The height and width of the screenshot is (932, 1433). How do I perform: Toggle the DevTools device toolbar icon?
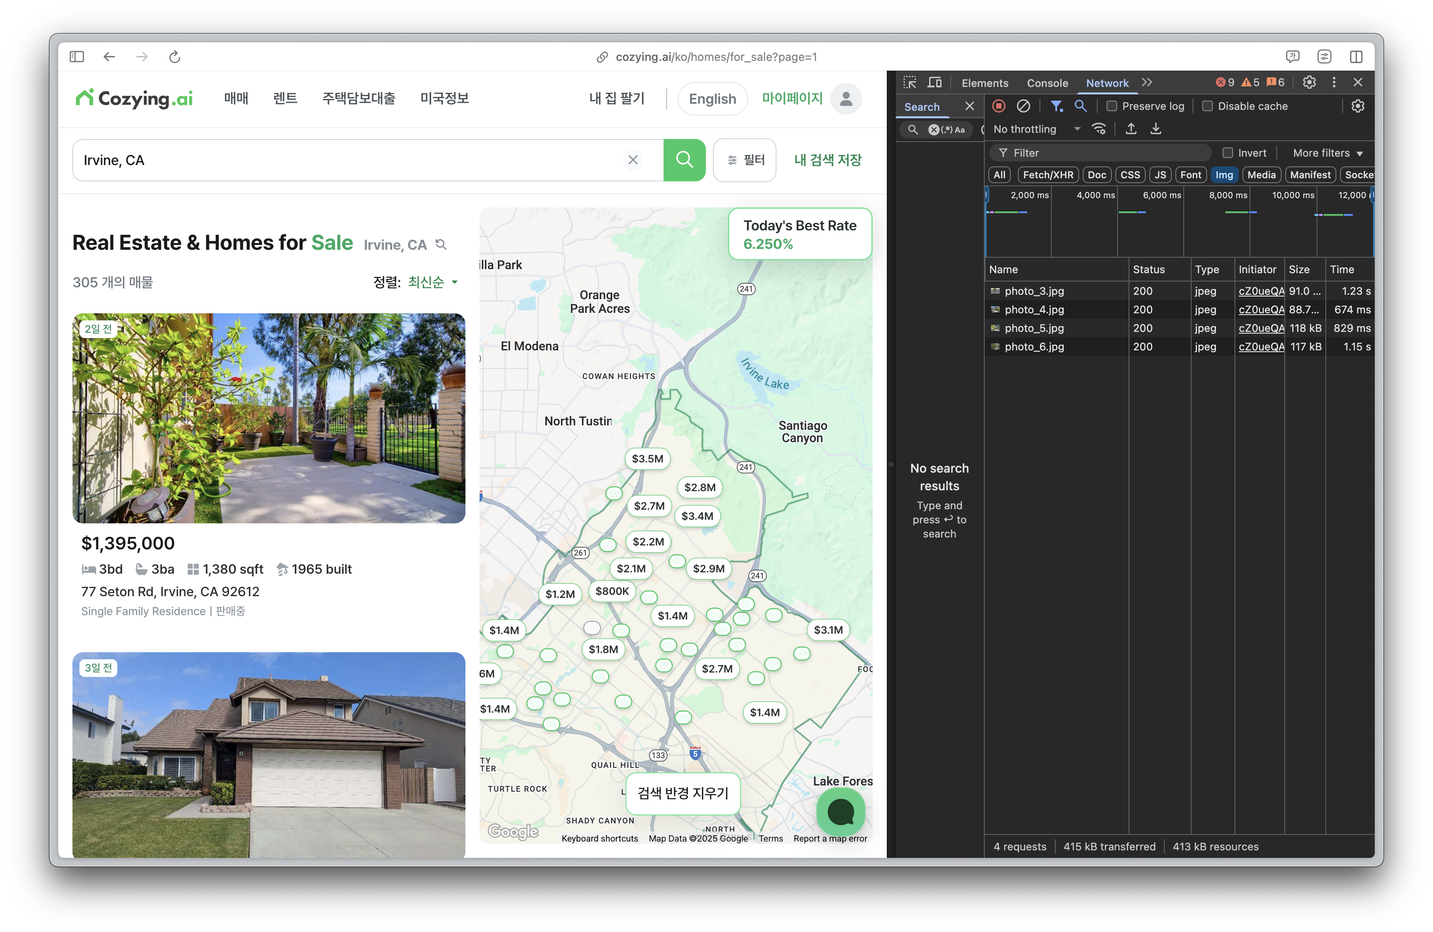point(934,83)
